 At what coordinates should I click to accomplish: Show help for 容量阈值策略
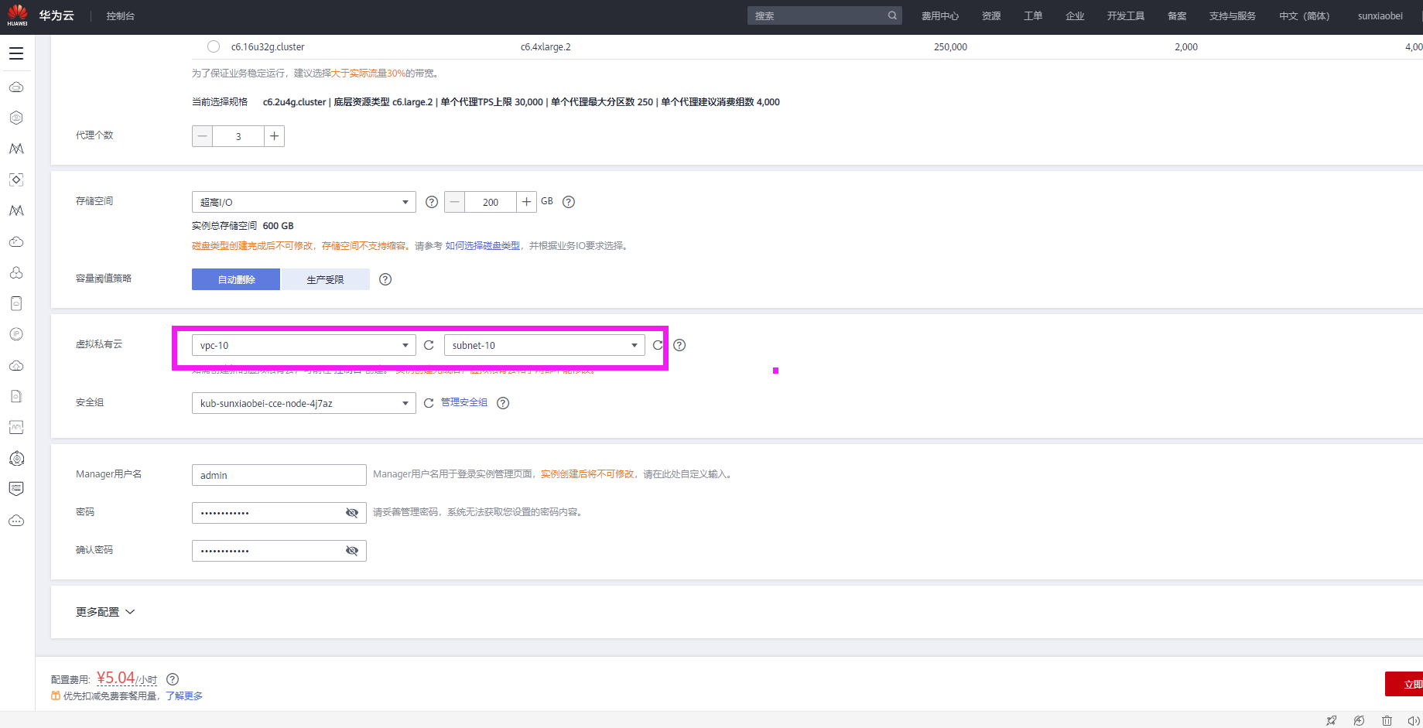click(385, 279)
